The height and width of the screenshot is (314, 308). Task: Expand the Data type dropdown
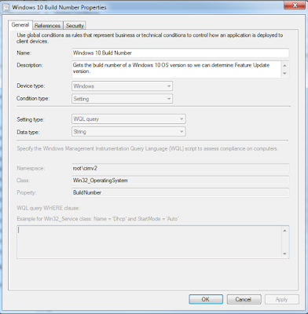click(129, 132)
